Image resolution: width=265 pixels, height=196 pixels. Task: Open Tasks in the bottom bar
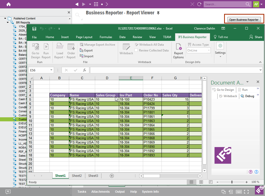pyautogui.click(x=82, y=192)
